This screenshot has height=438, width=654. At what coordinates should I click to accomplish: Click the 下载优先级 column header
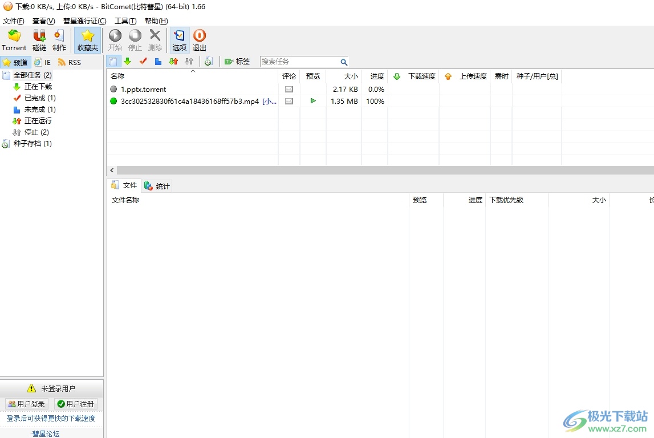tap(517, 200)
